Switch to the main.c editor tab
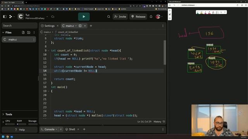 click(x=70, y=26)
